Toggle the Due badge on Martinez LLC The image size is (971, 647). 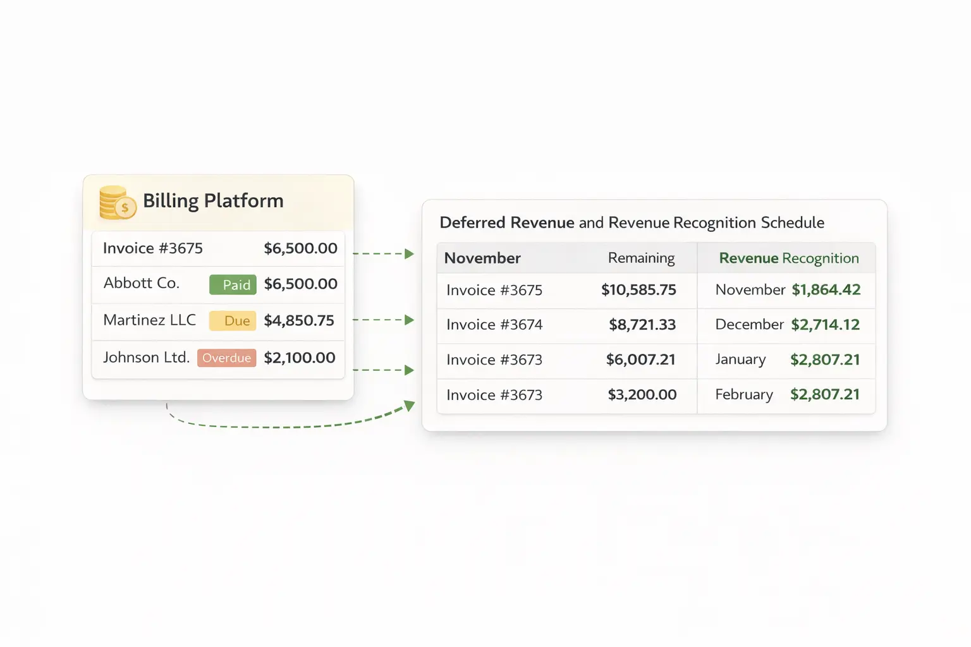coord(232,320)
